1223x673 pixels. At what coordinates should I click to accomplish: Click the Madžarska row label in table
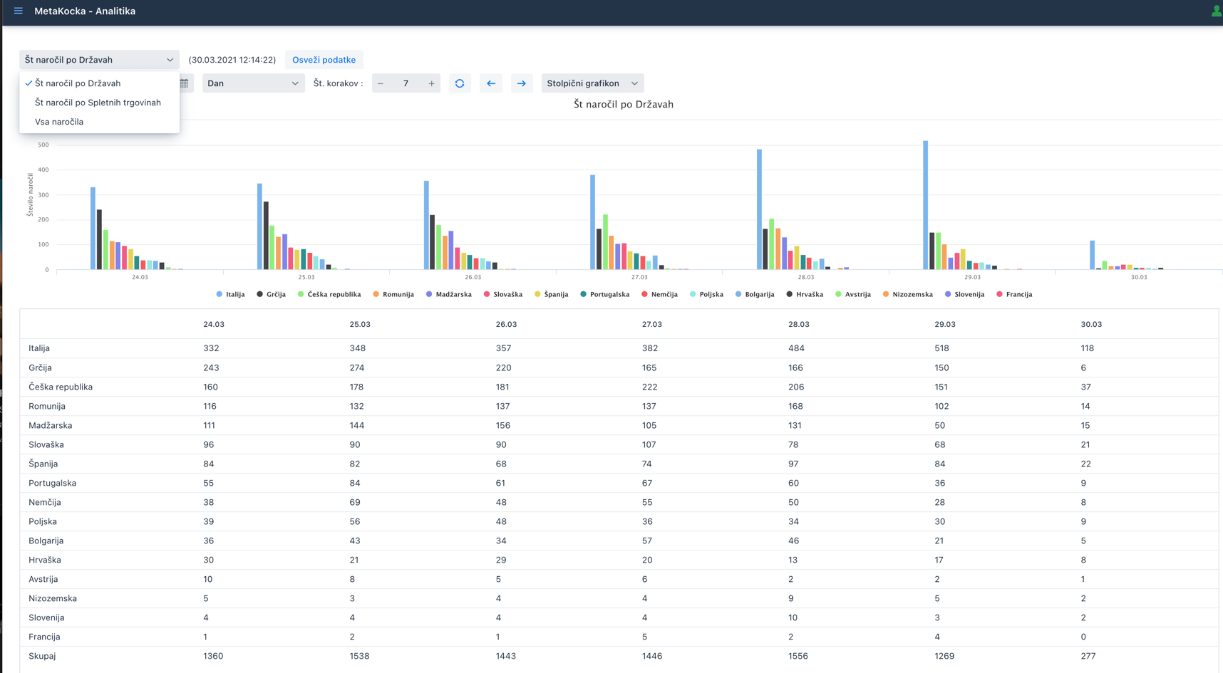click(50, 425)
